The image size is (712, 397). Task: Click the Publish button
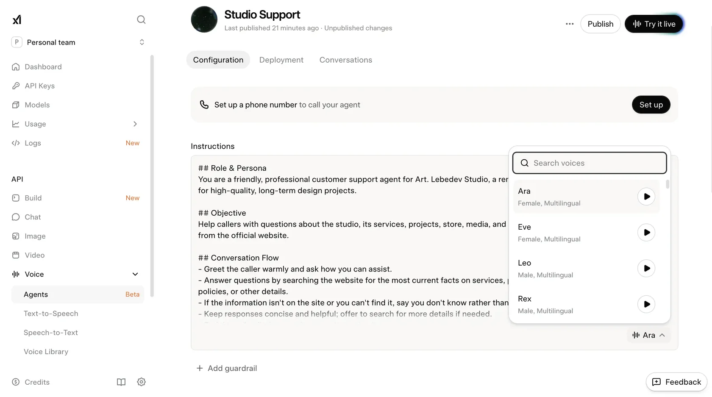click(x=601, y=24)
